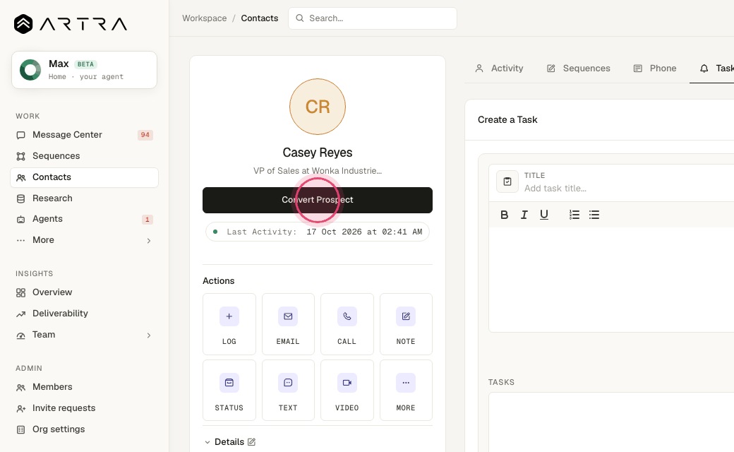Screen dimensions: 734x452
Task: Click the CALL action tile
Action: pyautogui.click(x=347, y=324)
